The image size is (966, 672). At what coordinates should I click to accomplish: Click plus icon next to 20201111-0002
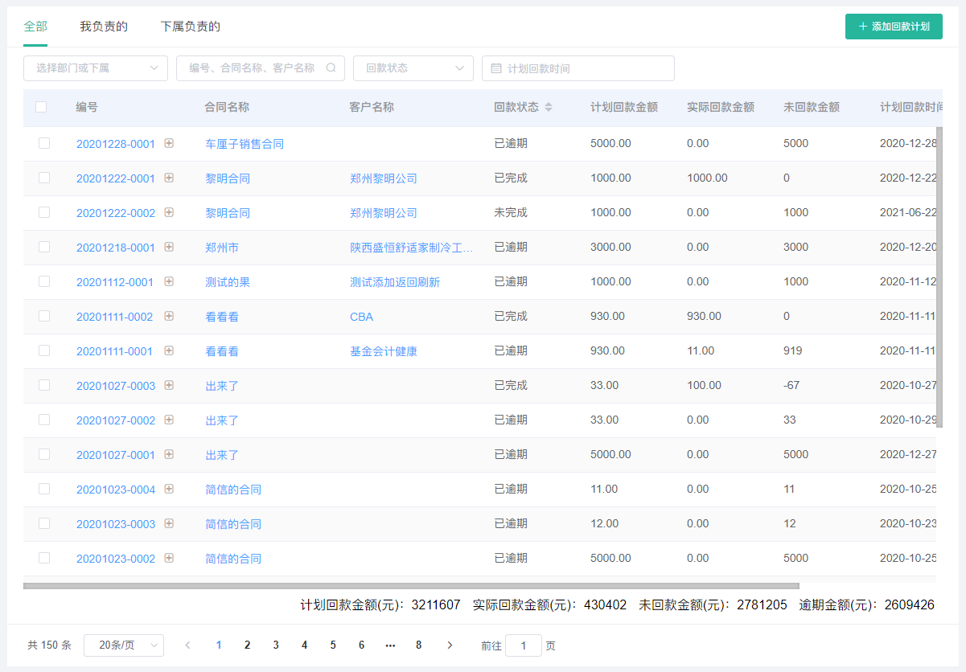point(169,316)
